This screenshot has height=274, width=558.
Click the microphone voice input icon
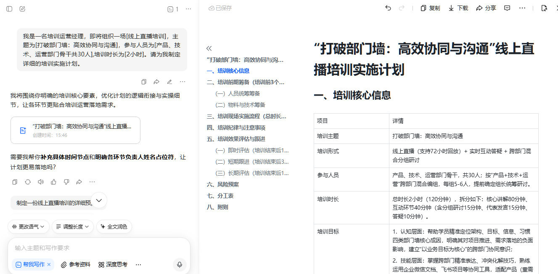(180, 264)
